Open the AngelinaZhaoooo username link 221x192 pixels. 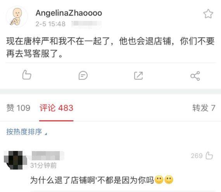click(69, 13)
